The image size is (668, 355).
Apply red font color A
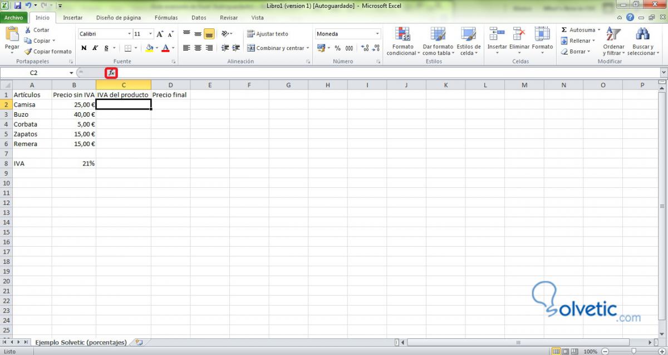[x=165, y=48]
